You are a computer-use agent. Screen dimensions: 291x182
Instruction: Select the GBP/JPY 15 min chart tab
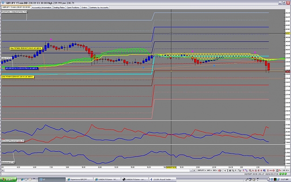coord(16,7)
